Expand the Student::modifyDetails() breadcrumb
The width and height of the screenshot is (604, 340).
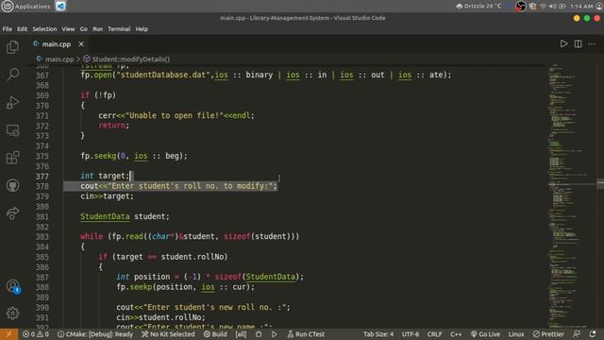tap(130, 59)
